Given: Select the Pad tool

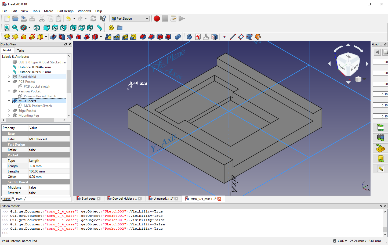Looking at the screenshot, I should [7, 37].
